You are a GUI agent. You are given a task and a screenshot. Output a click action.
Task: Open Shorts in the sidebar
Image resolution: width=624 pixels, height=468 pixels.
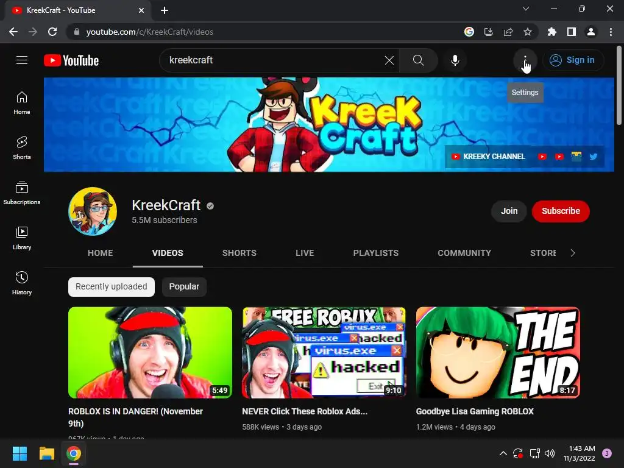pos(22,148)
